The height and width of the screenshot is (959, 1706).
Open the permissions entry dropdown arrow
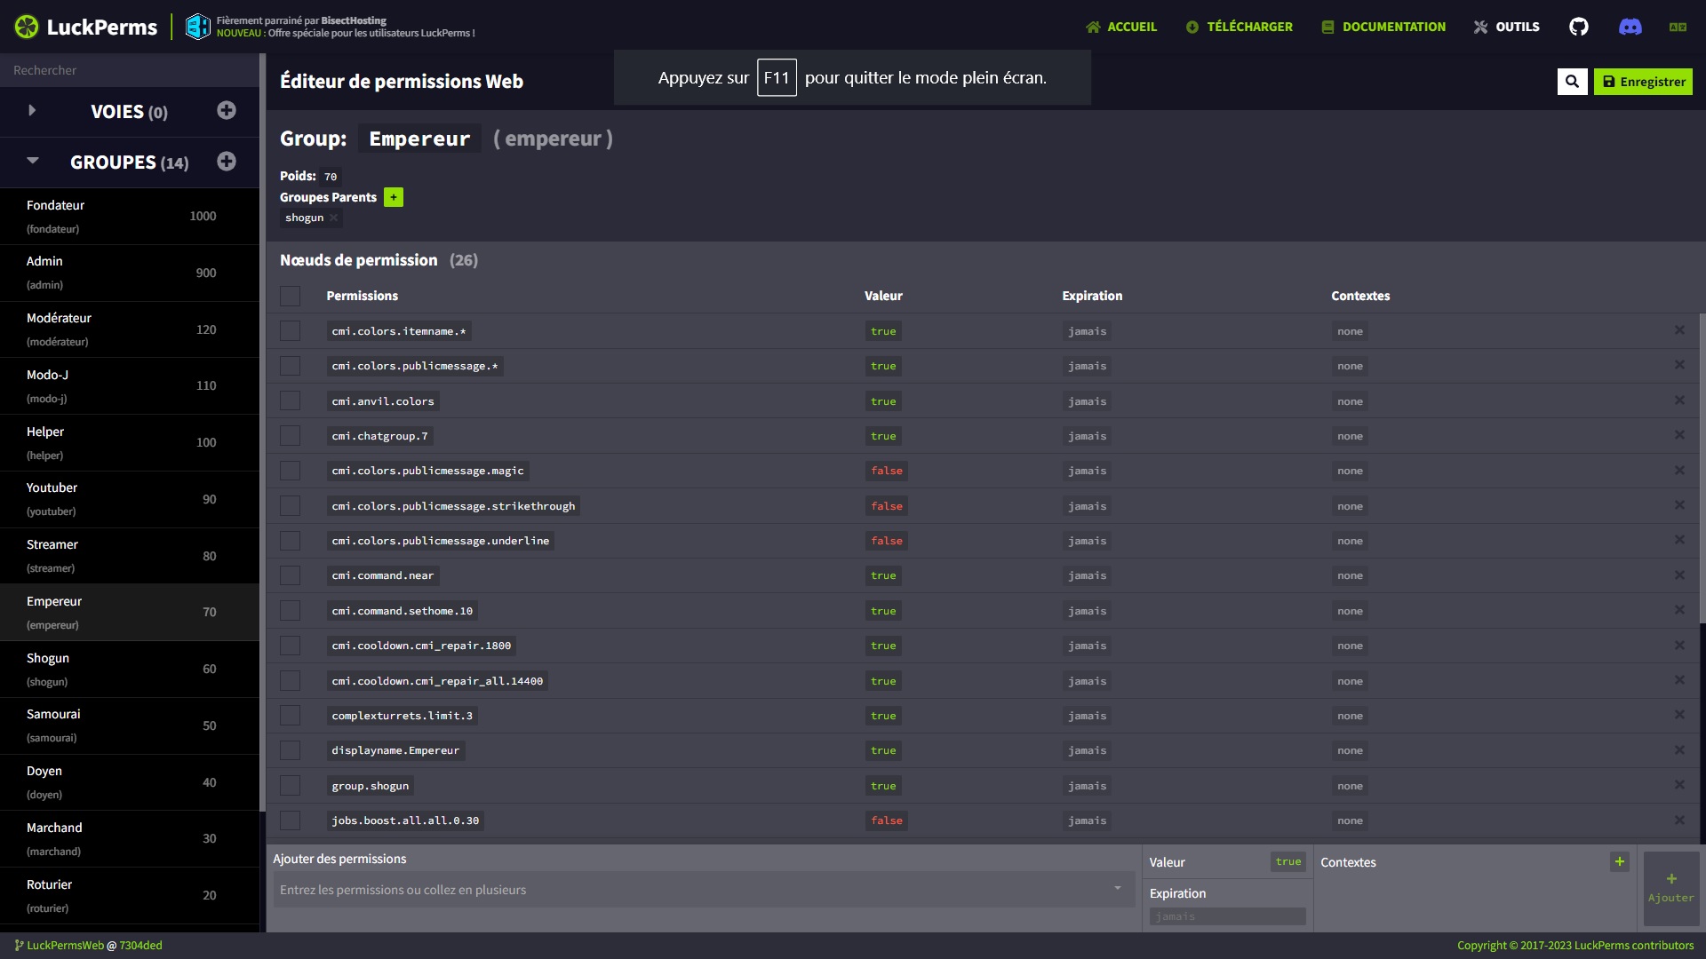[1117, 889]
